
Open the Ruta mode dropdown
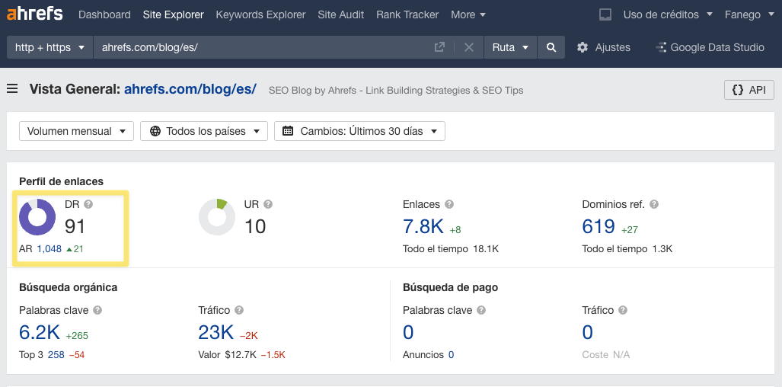[x=510, y=47]
